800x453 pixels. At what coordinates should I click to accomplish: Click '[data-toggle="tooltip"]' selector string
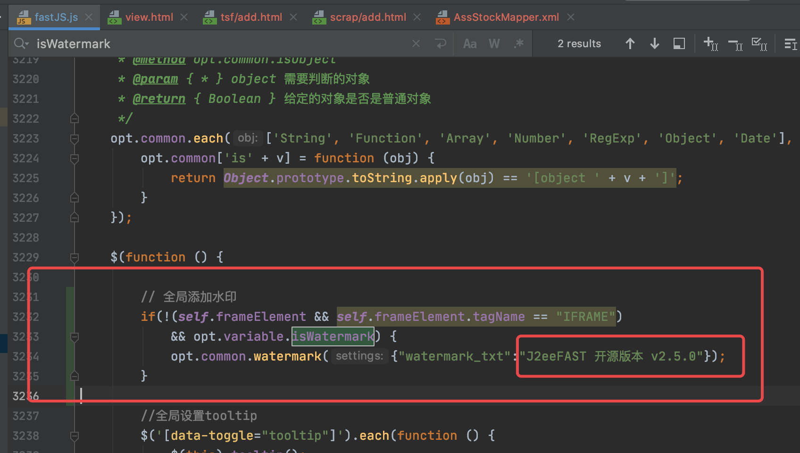254,436
